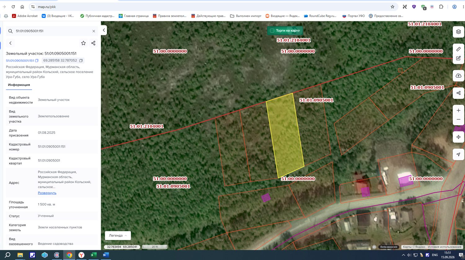
Task: Share the parcel card from the info panel
Action: (x=93, y=43)
